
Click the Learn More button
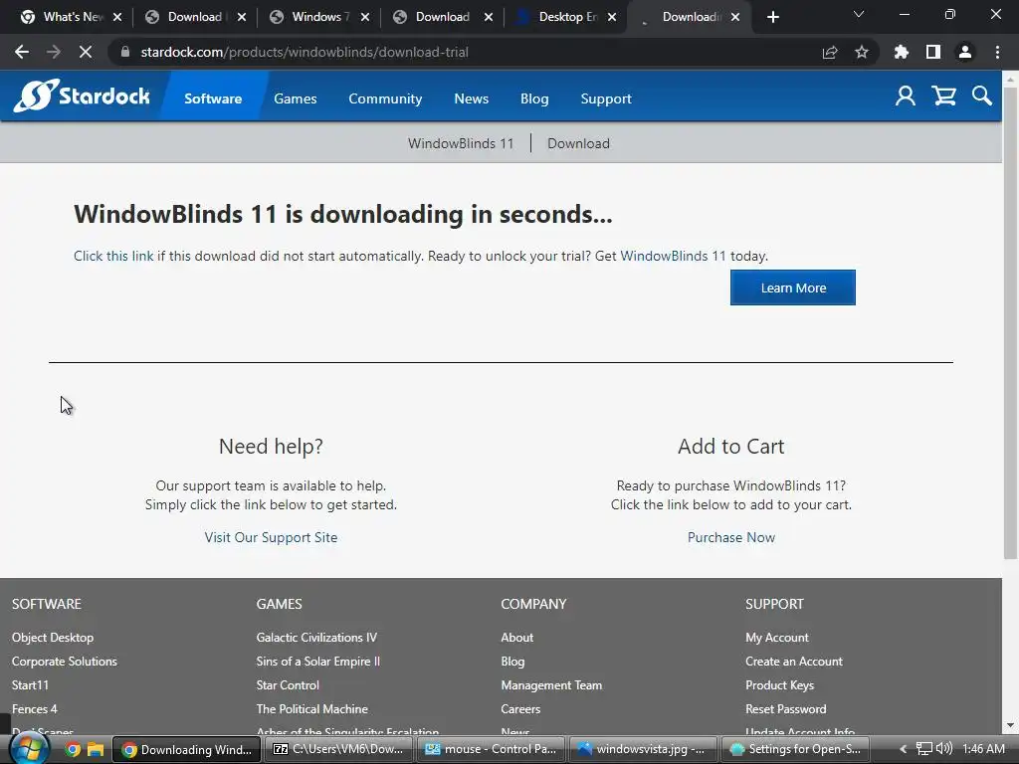click(x=793, y=287)
